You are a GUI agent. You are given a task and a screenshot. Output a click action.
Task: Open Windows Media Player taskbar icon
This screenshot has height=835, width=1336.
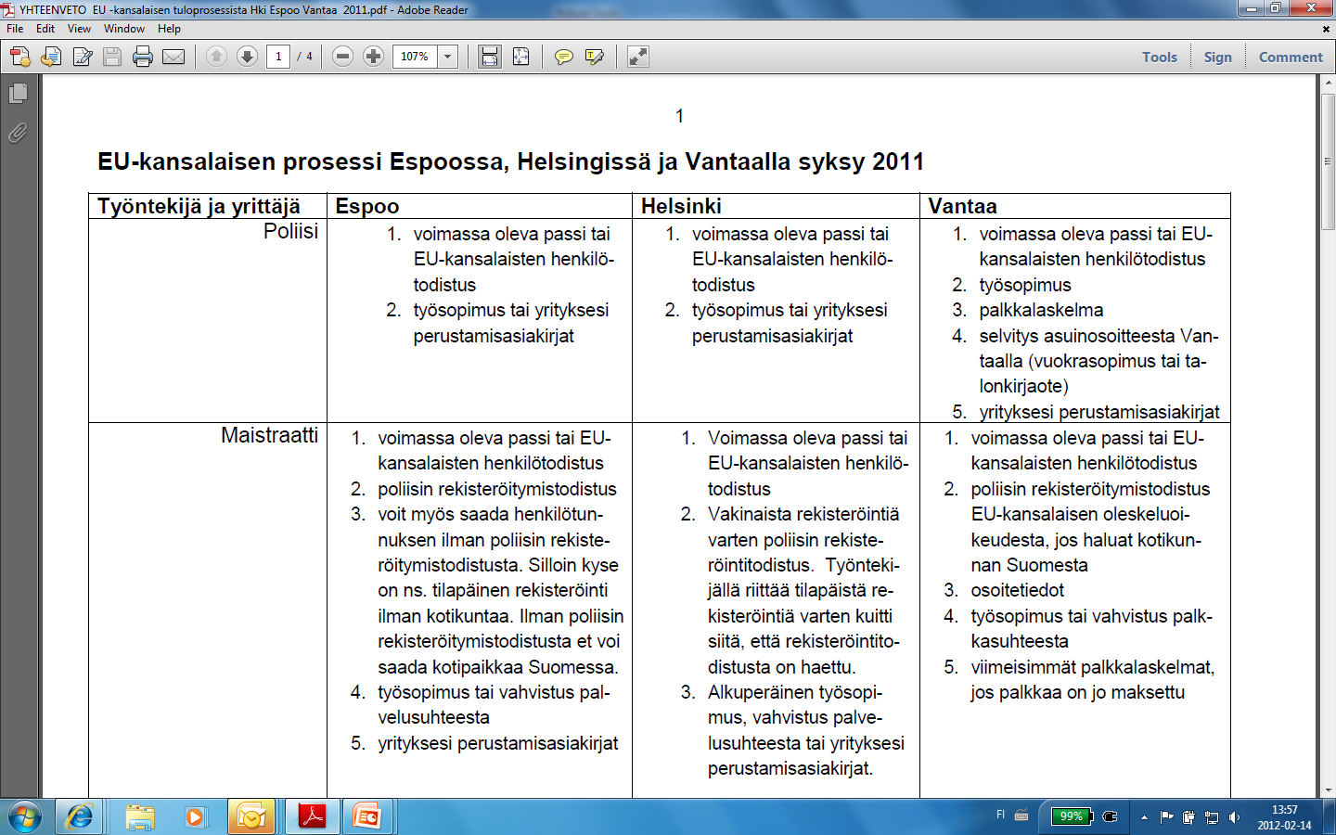point(194,816)
